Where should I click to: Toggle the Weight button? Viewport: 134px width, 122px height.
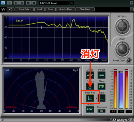[102, 75]
